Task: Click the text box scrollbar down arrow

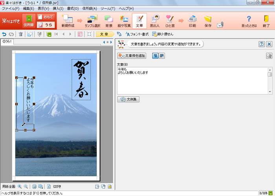Action: (269, 92)
